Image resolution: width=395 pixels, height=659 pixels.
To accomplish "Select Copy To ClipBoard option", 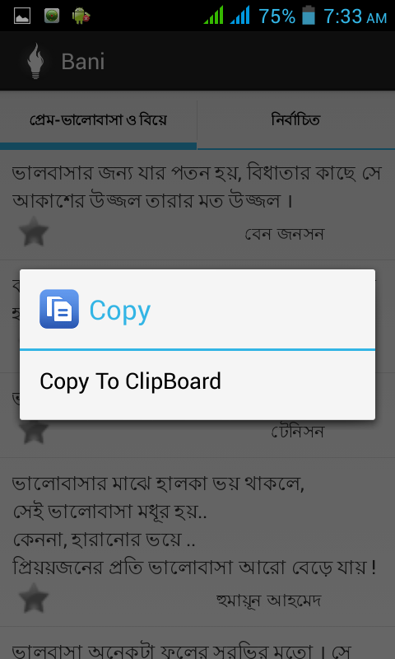I will point(197,381).
